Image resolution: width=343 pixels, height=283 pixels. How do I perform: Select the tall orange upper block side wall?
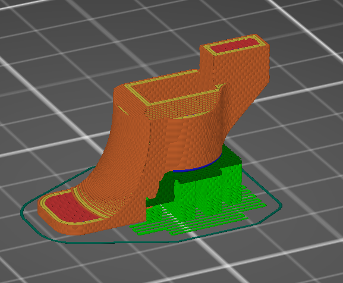[241, 72]
